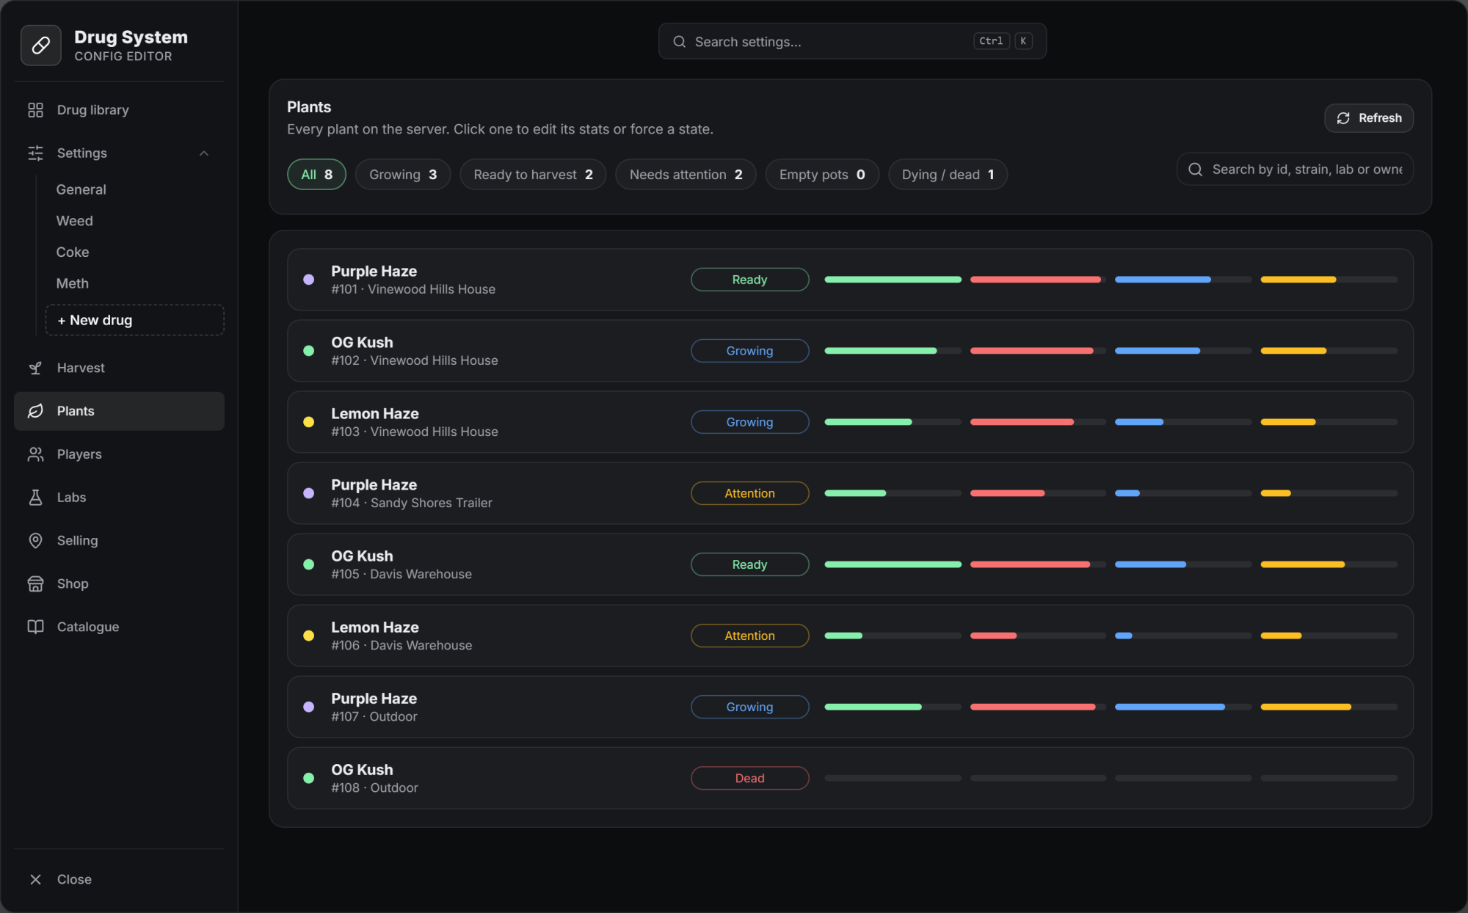Filter by Growing plants
1468x913 pixels.
(x=403, y=175)
